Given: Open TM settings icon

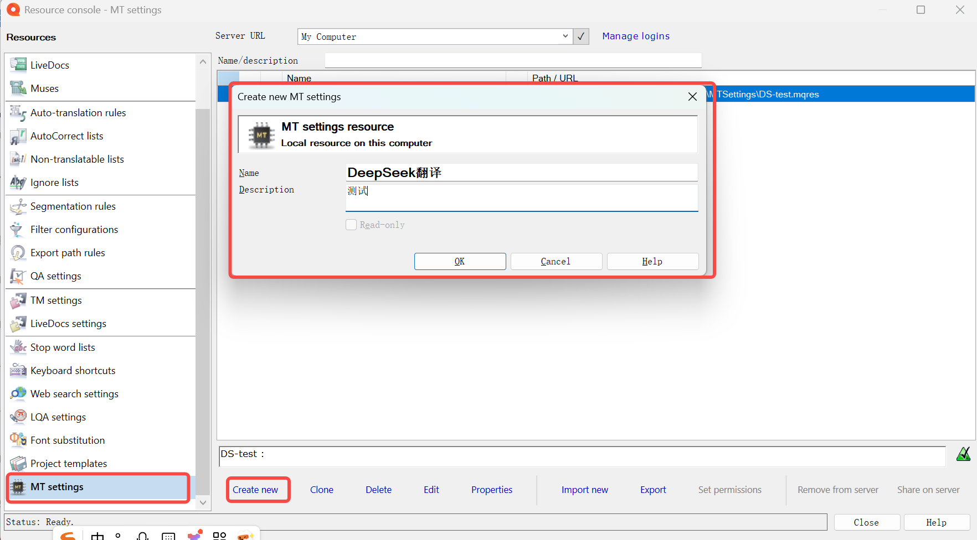Looking at the screenshot, I should tap(18, 300).
